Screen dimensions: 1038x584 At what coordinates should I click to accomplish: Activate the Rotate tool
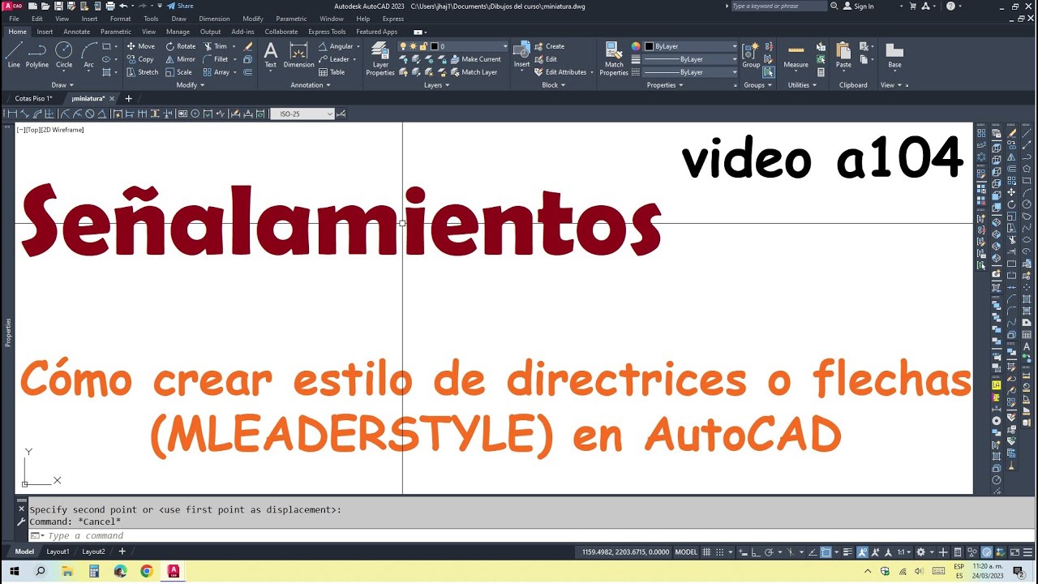[x=181, y=46]
